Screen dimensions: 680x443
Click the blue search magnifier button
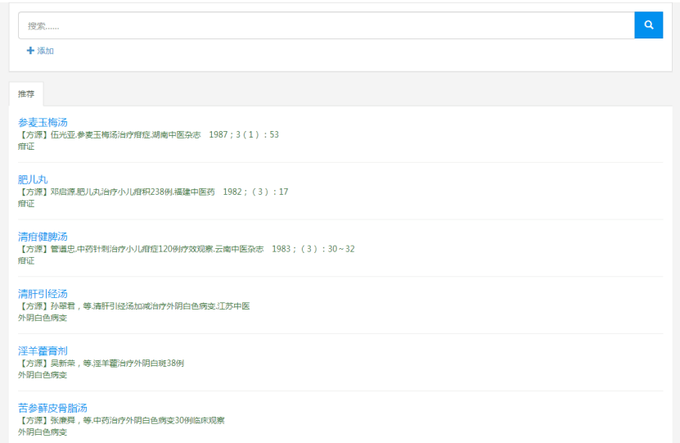pyautogui.click(x=648, y=25)
